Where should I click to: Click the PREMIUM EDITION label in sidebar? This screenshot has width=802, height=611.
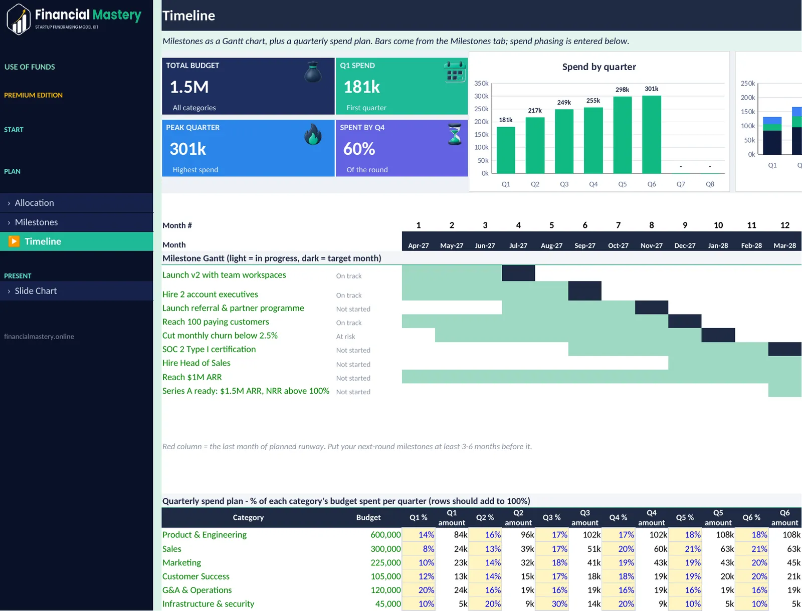(x=33, y=95)
